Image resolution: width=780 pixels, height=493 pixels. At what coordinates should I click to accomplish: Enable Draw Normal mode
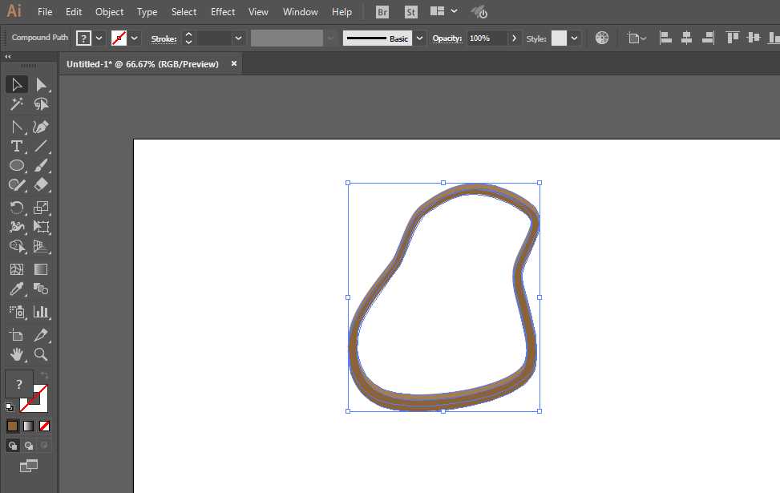13,445
